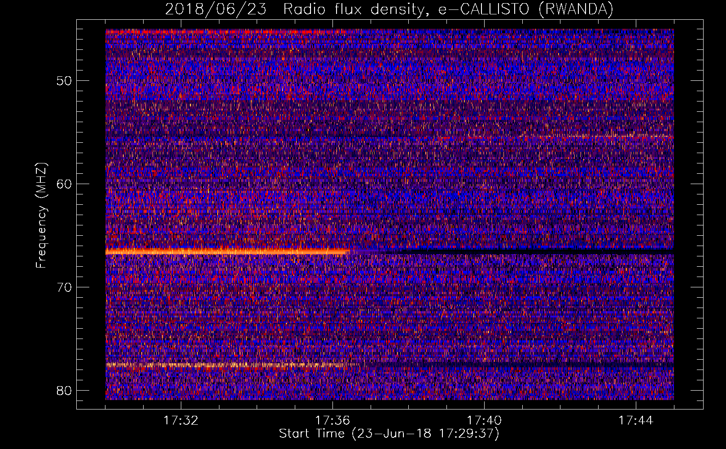Click the 'Start Time (23-Jun-18 17:29:37)' label
Viewport: 726px width, 449px height.
(x=389, y=434)
